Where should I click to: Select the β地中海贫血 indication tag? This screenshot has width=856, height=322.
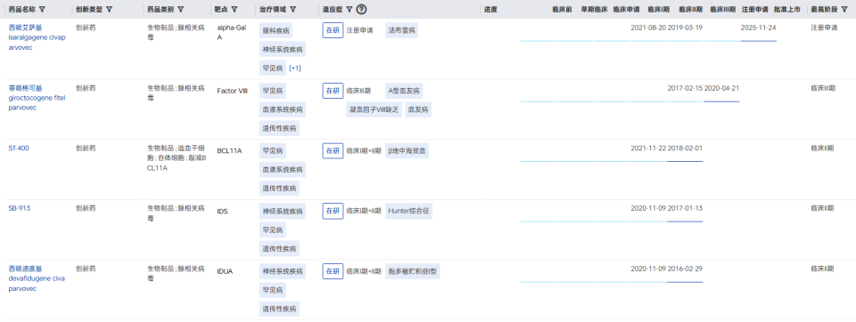[407, 151]
